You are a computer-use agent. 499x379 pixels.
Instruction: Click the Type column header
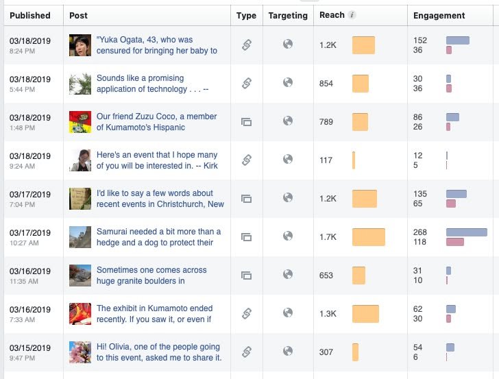point(246,15)
